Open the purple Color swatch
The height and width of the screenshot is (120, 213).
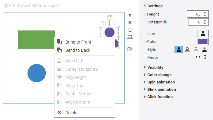click(x=203, y=41)
